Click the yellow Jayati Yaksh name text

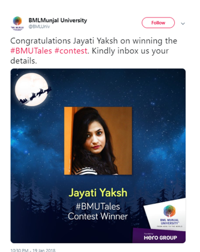click(98, 193)
